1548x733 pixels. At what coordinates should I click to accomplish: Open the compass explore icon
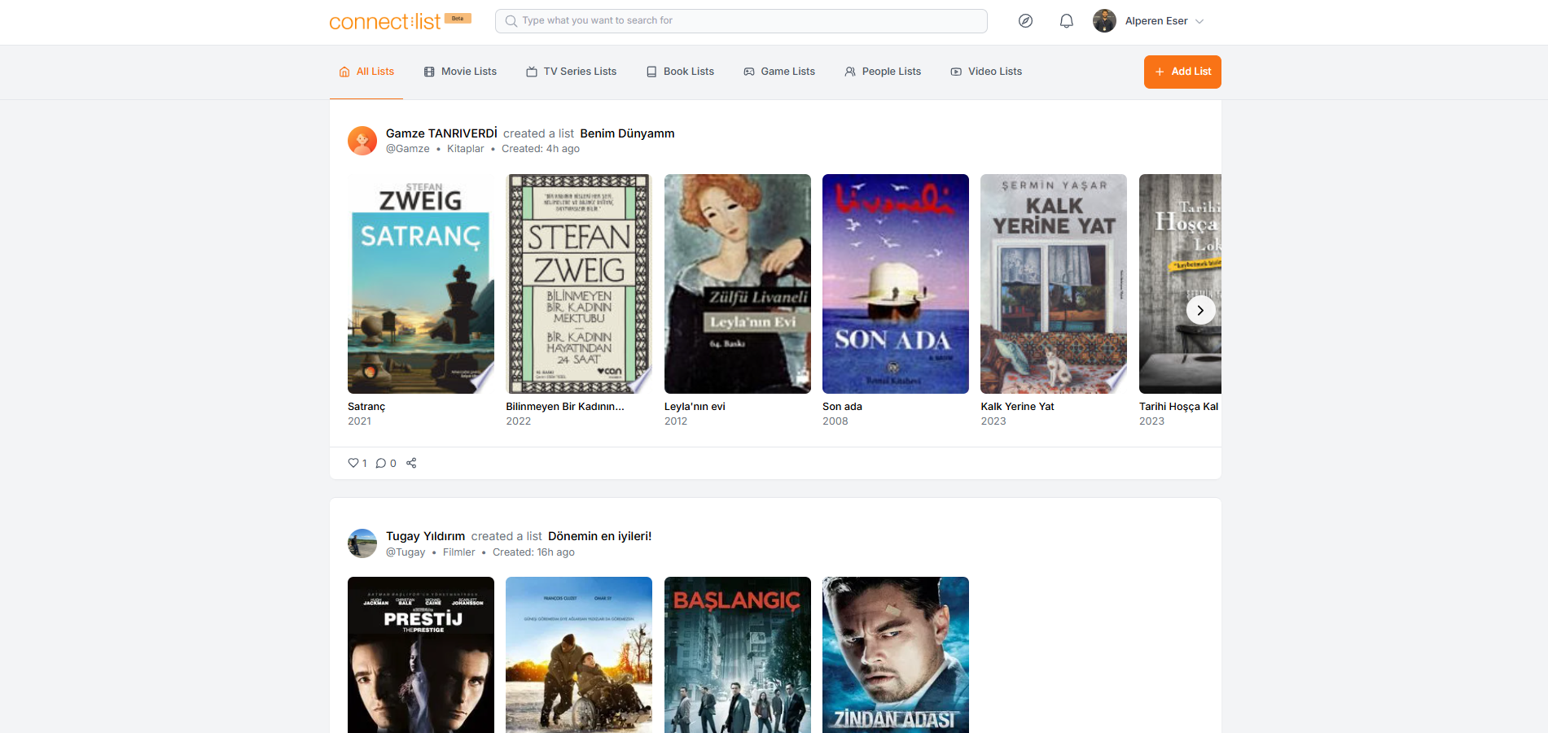pyautogui.click(x=1025, y=21)
